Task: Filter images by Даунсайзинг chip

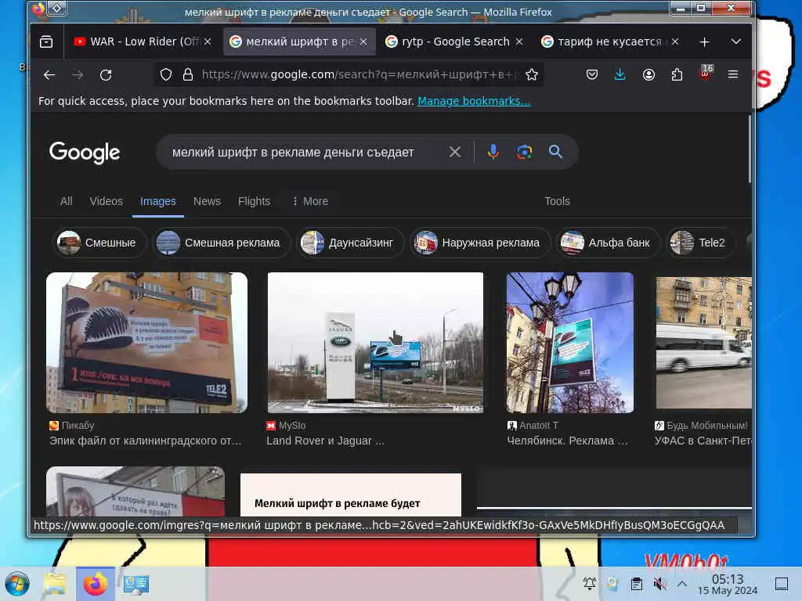Action: click(x=349, y=243)
